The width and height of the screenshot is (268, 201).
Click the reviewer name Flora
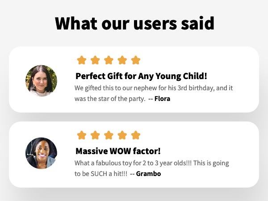[162, 99]
